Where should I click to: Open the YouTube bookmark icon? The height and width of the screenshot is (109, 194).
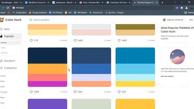(9, 13)
